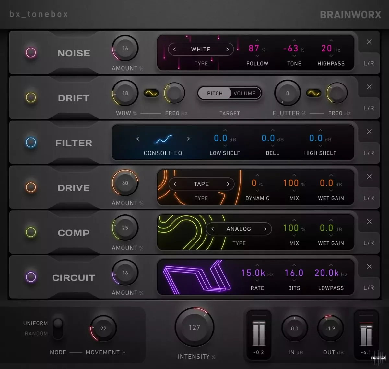Select VOLUME as drift target

pos(245,93)
